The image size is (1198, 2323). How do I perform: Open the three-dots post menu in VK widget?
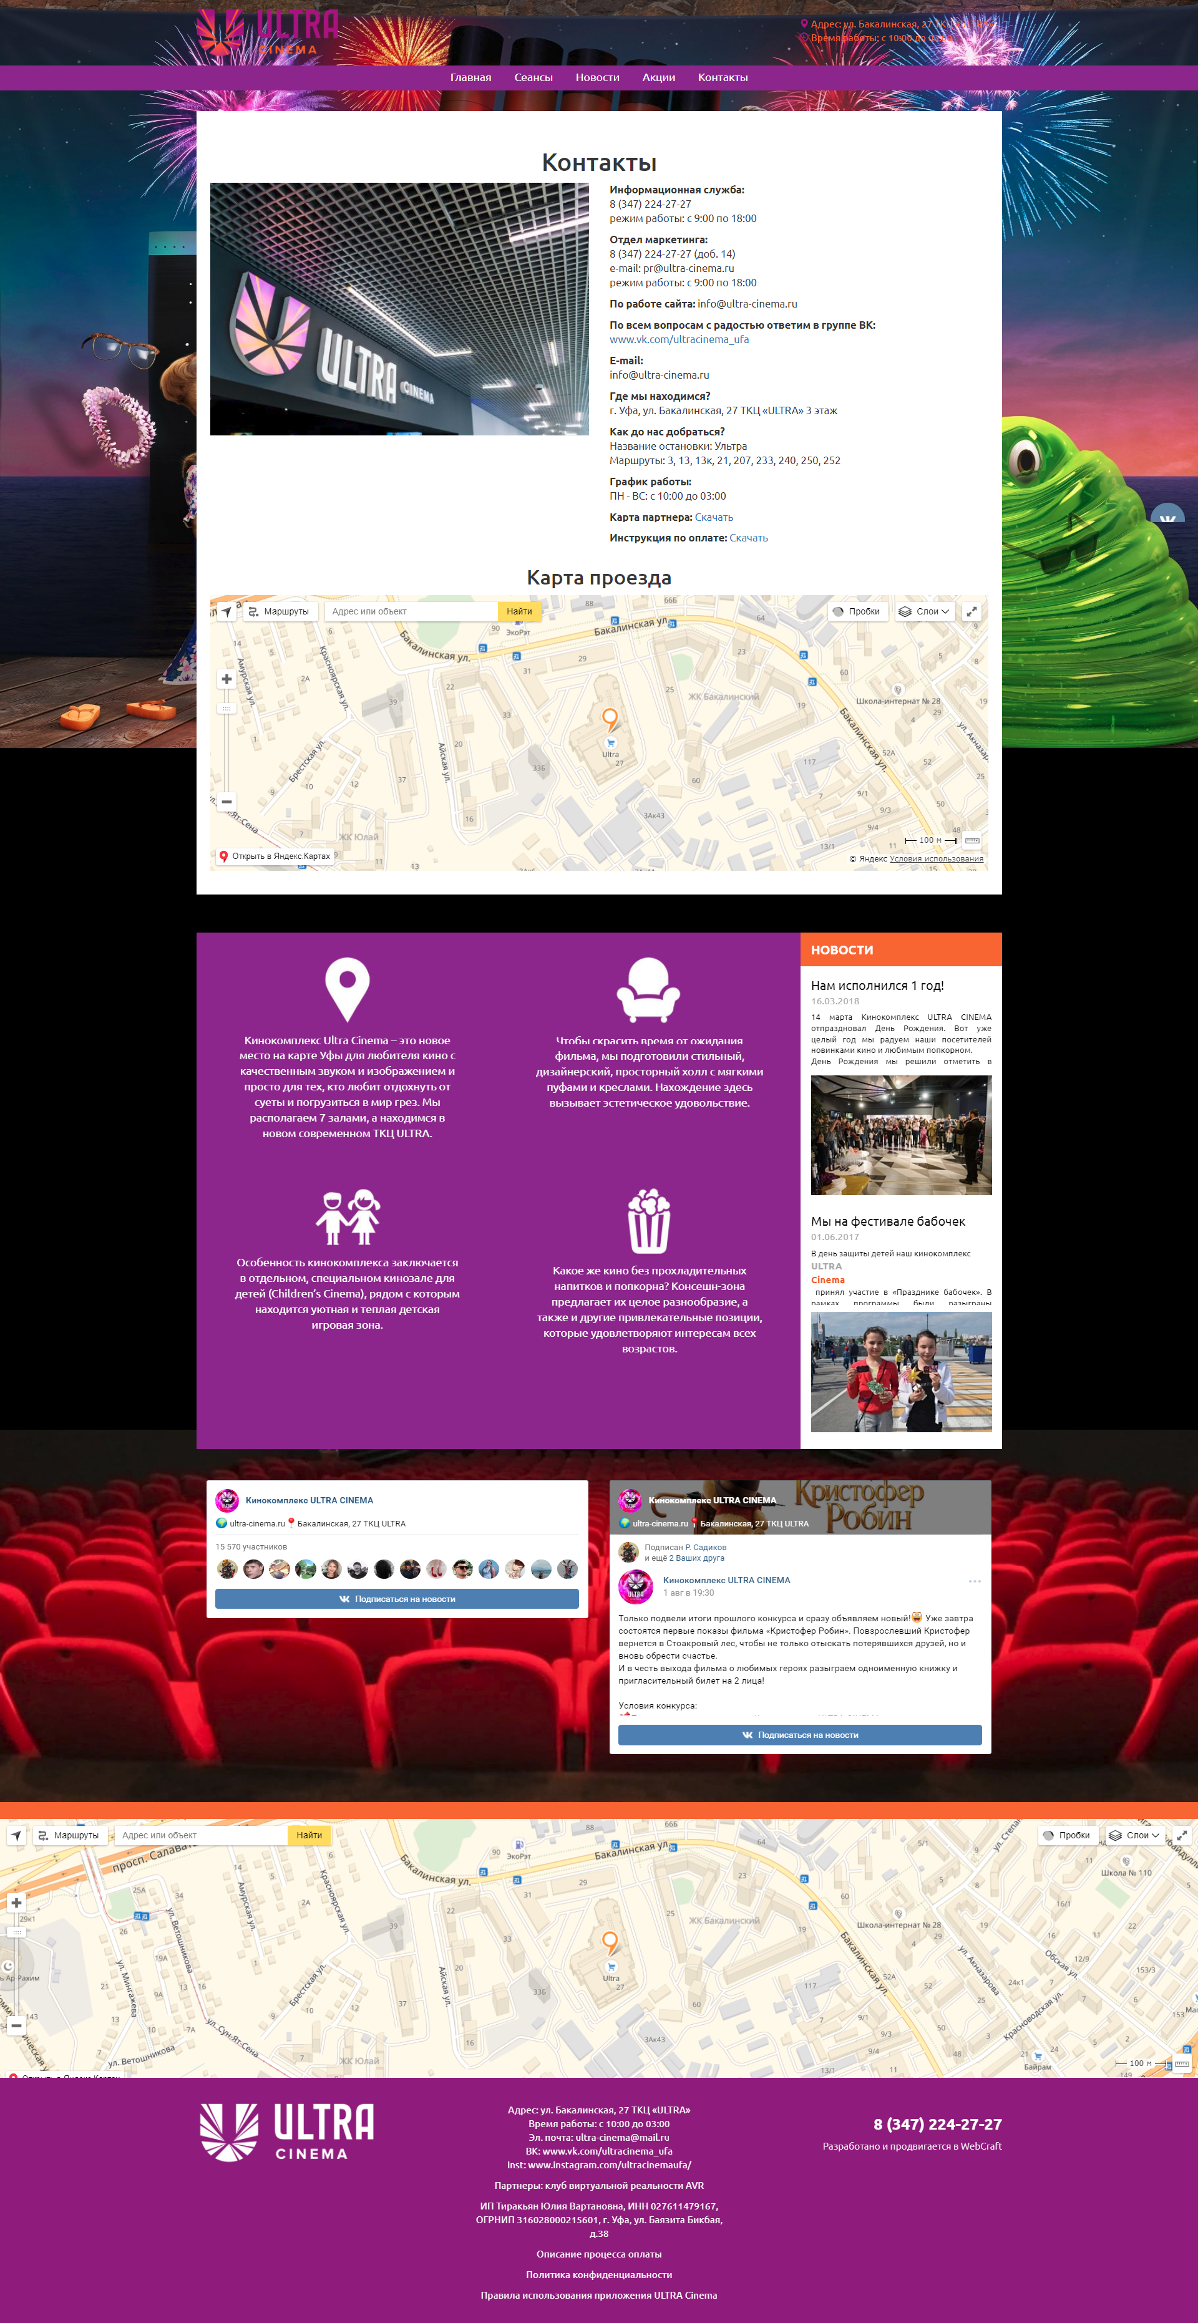point(974,1581)
